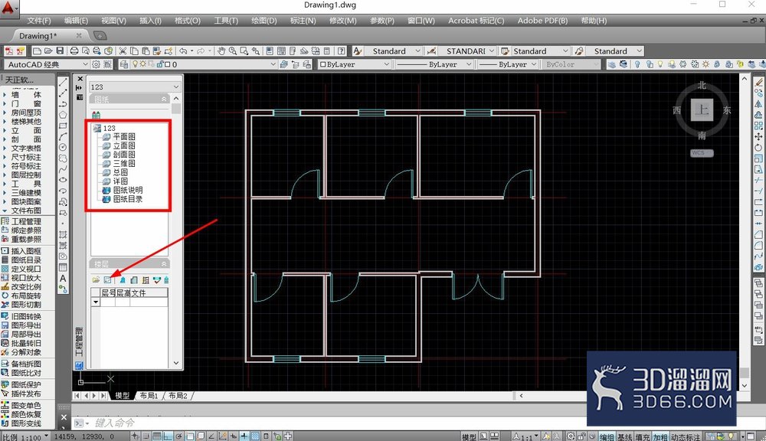The image size is (766, 441).
Task: Click 插入图框 in Tangent sidebar
Action: (26, 251)
